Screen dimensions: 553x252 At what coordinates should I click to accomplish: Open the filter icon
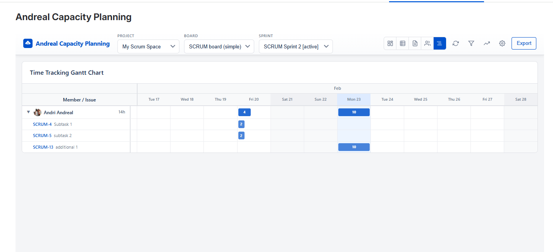click(471, 43)
